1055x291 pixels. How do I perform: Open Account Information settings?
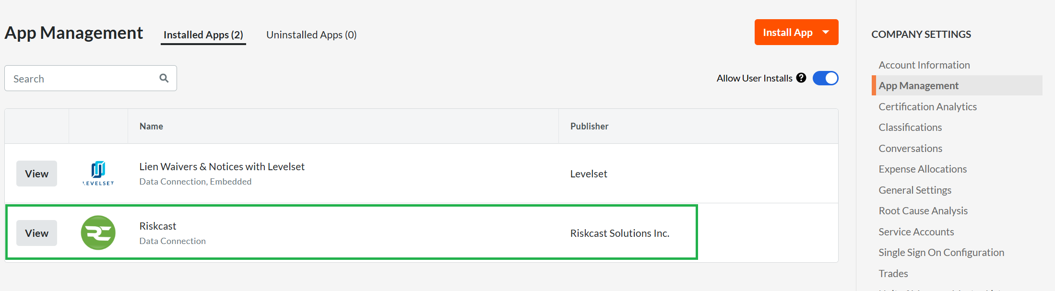click(924, 65)
